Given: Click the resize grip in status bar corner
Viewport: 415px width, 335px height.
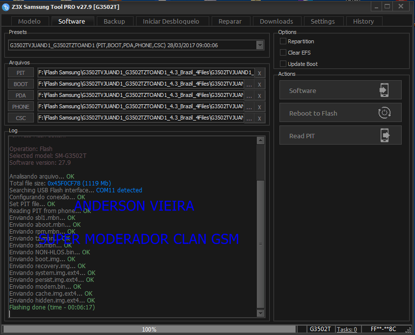Looking at the screenshot, I should click(x=409, y=330).
